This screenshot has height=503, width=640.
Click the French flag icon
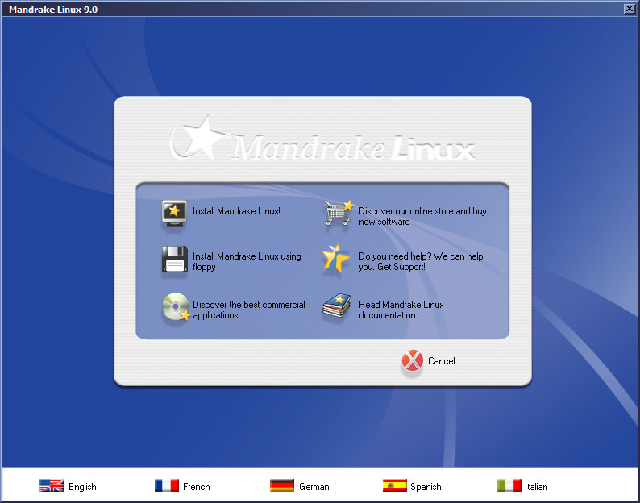point(167,485)
